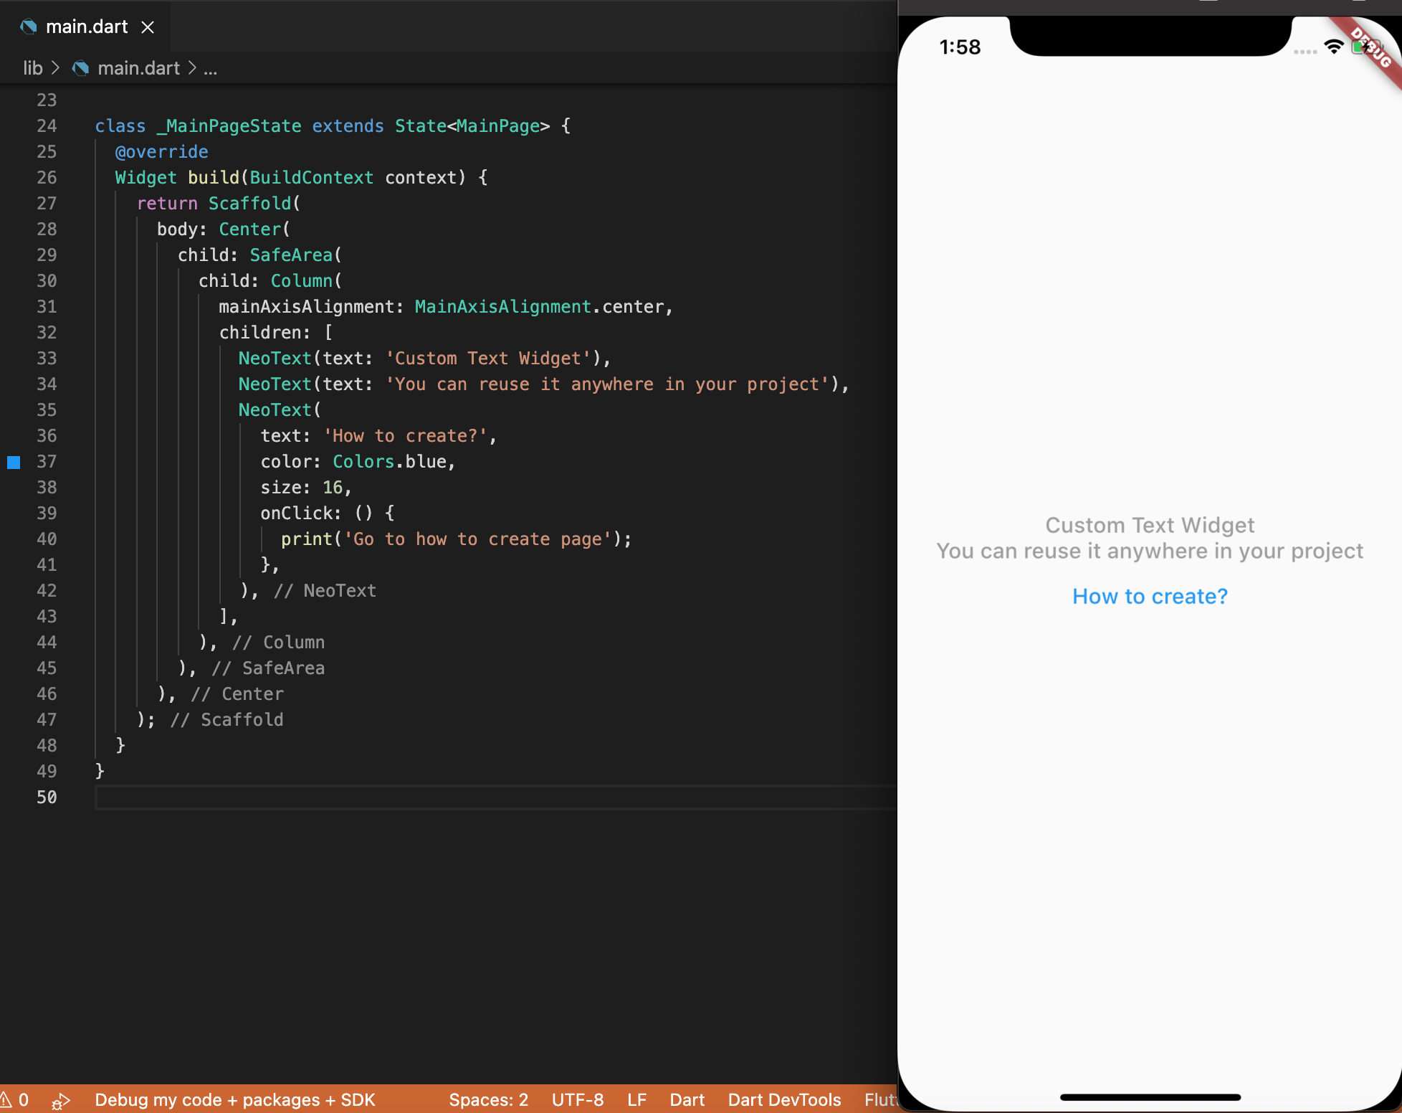Click the UTF-8 encoding indicator

tap(577, 1099)
